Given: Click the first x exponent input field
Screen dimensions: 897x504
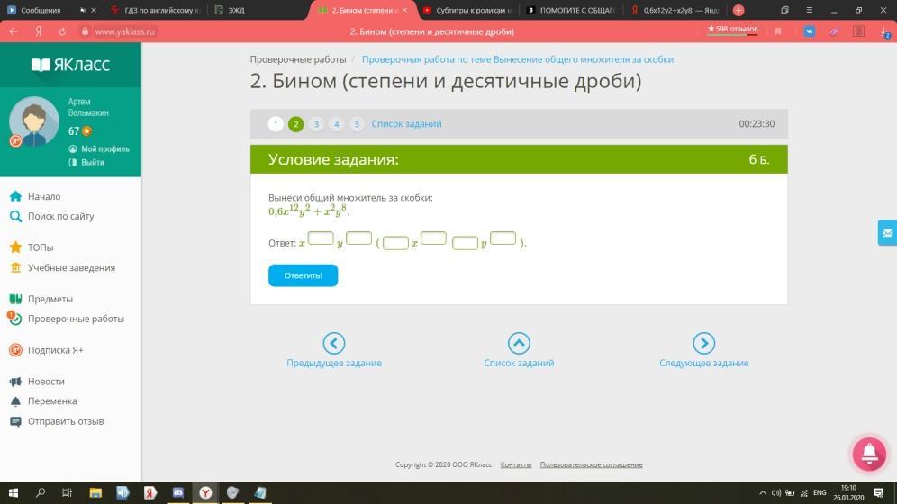Looking at the screenshot, I should tap(321, 238).
